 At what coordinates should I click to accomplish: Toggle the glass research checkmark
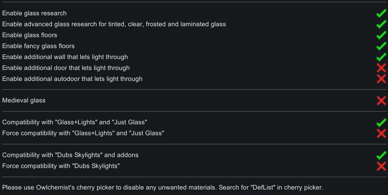(381, 13)
